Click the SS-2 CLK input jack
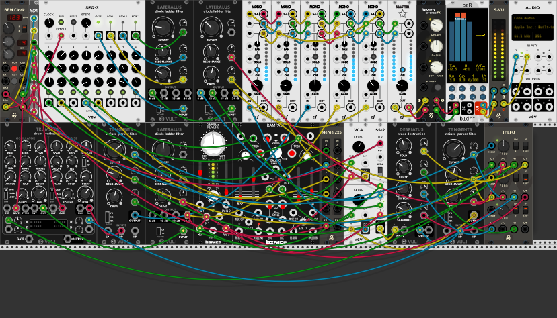The width and height of the screenshot is (557, 318). [380, 143]
